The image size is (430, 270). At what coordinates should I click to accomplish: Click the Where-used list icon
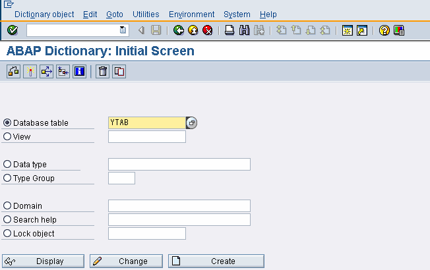46,71
